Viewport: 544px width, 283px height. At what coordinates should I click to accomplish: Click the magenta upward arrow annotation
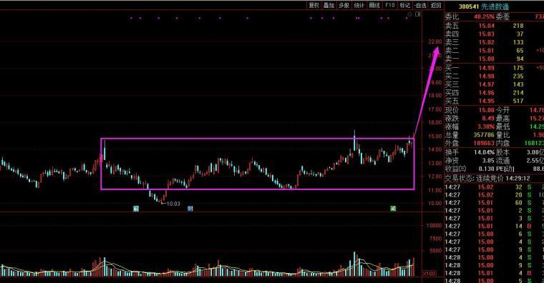[428, 91]
